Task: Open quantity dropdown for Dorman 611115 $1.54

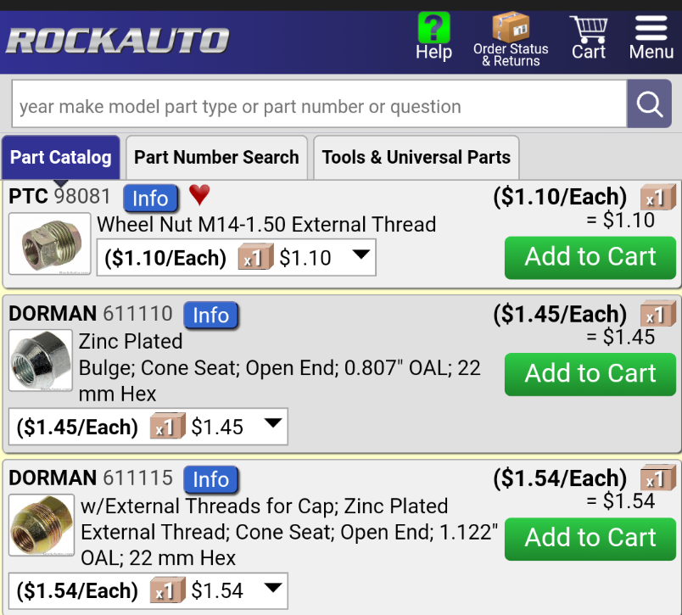Action: pos(148,590)
